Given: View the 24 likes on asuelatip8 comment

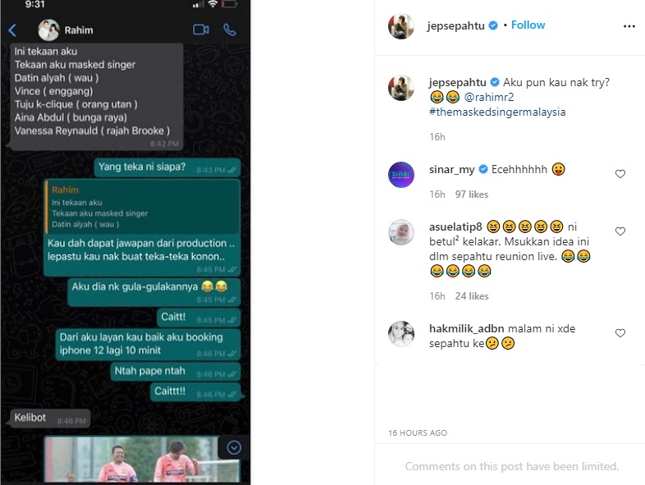Looking at the screenshot, I should pyautogui.click(x=471, y=296).
